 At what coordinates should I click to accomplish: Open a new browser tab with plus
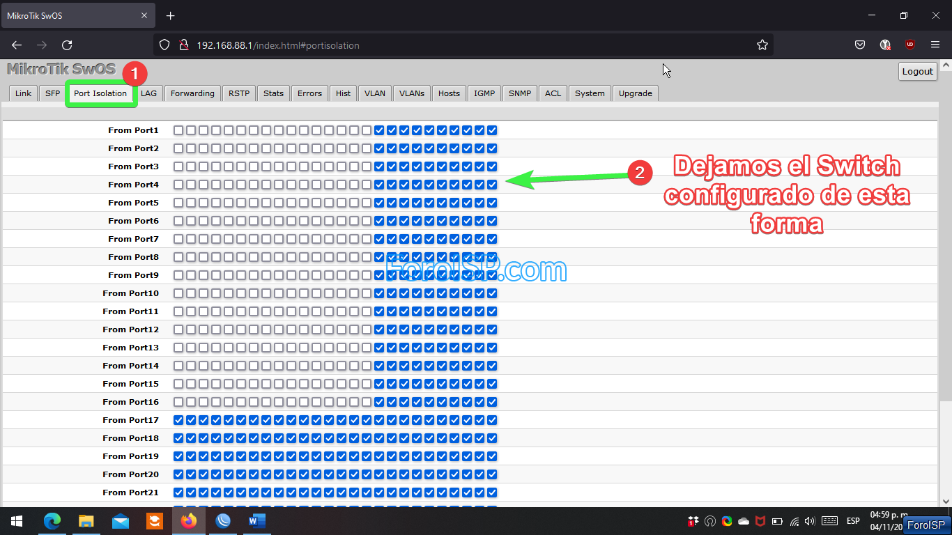(x=171, y=15)
